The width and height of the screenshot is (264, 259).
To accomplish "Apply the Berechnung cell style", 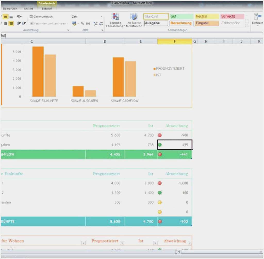I will pos(181,23).
